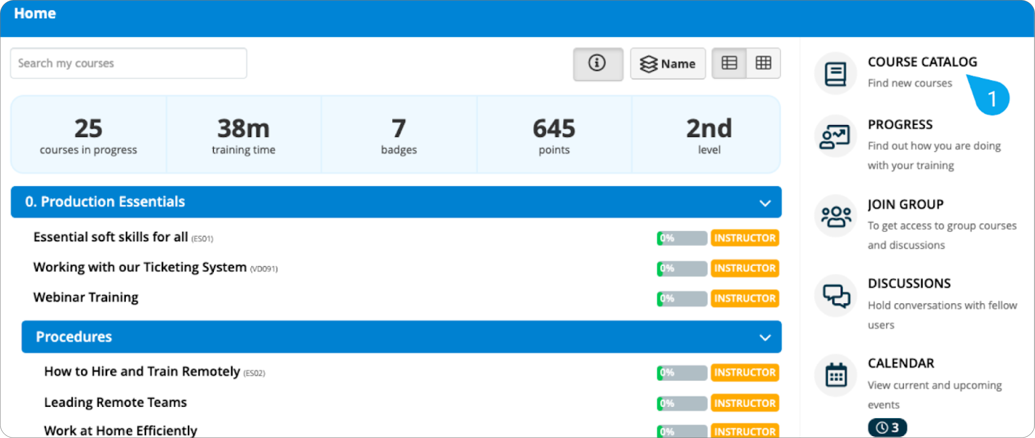Open the Course Catalog book icon
The image size is (1035, 438).
click(835, 74)
